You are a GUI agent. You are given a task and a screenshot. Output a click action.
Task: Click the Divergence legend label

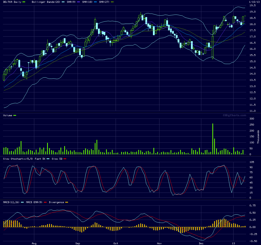pyautogui.click(x=56, y=202)
